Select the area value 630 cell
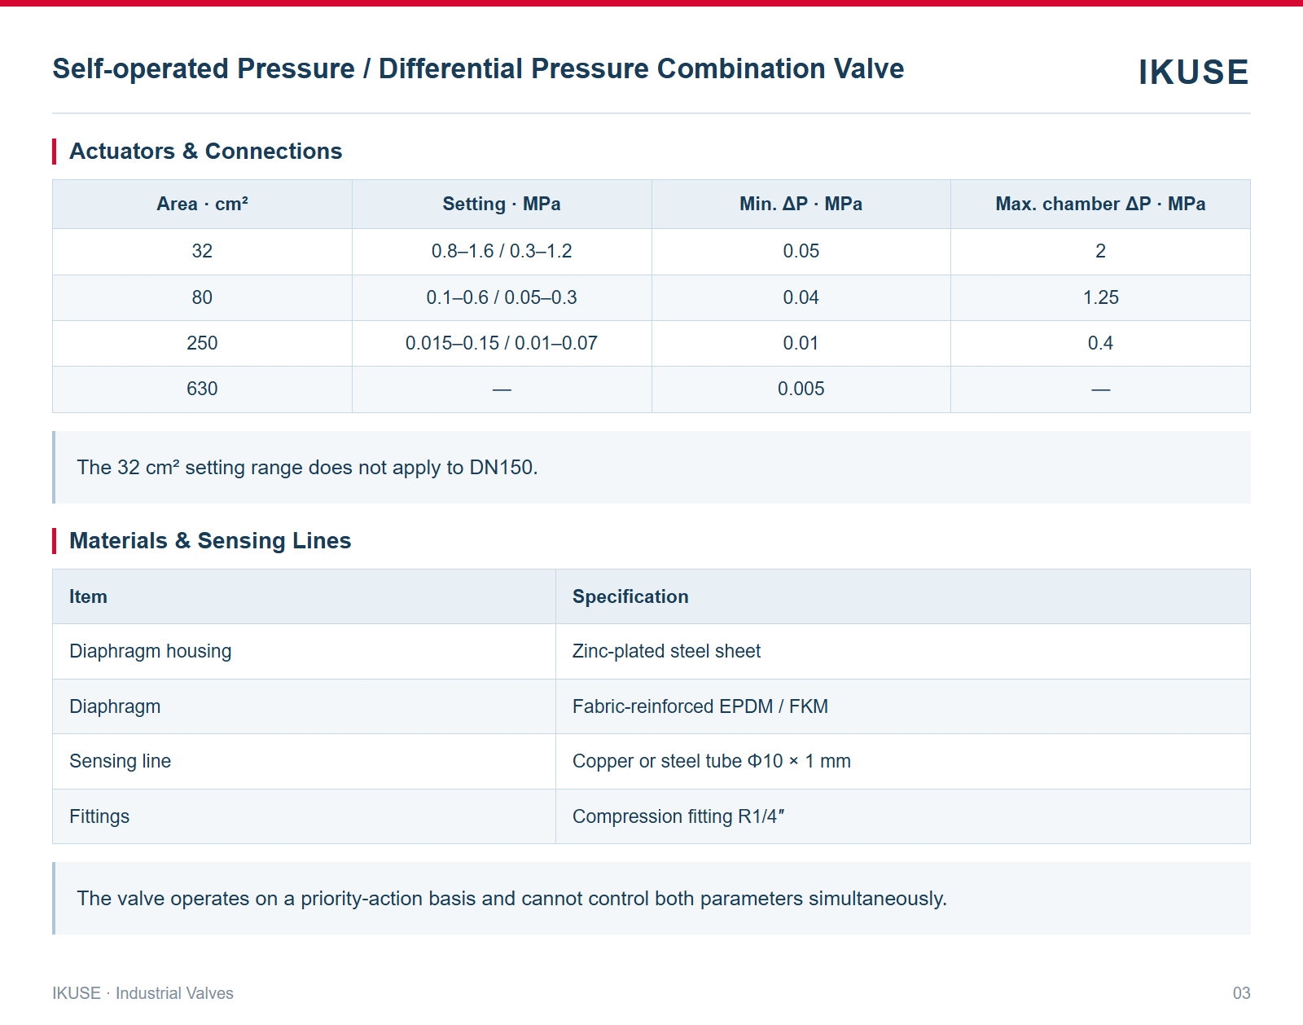1303x1025 pixels. [x=202, y=389]
